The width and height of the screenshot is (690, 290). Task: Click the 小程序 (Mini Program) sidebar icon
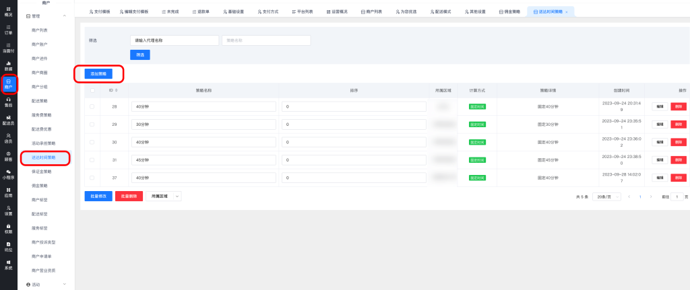point(8,174)
